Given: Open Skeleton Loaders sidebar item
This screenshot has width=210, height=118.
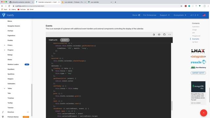Looking at the screenshot, I should 13,65.
